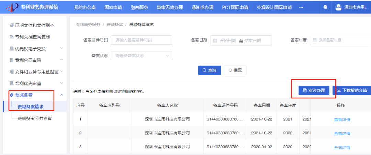This screenshot has width=371, height=155.
Task: Click the user avatar icon in header
Action: pyautogui.click(x=338, y=7)
